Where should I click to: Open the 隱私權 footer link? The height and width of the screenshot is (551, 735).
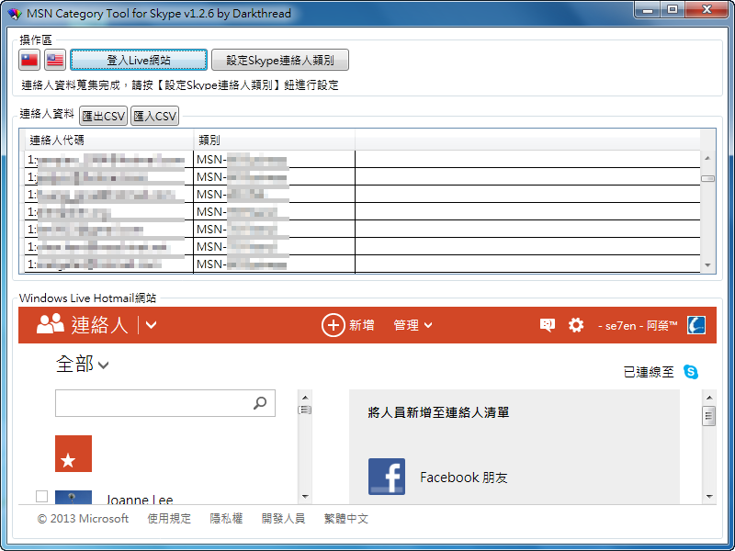[226, 519]
